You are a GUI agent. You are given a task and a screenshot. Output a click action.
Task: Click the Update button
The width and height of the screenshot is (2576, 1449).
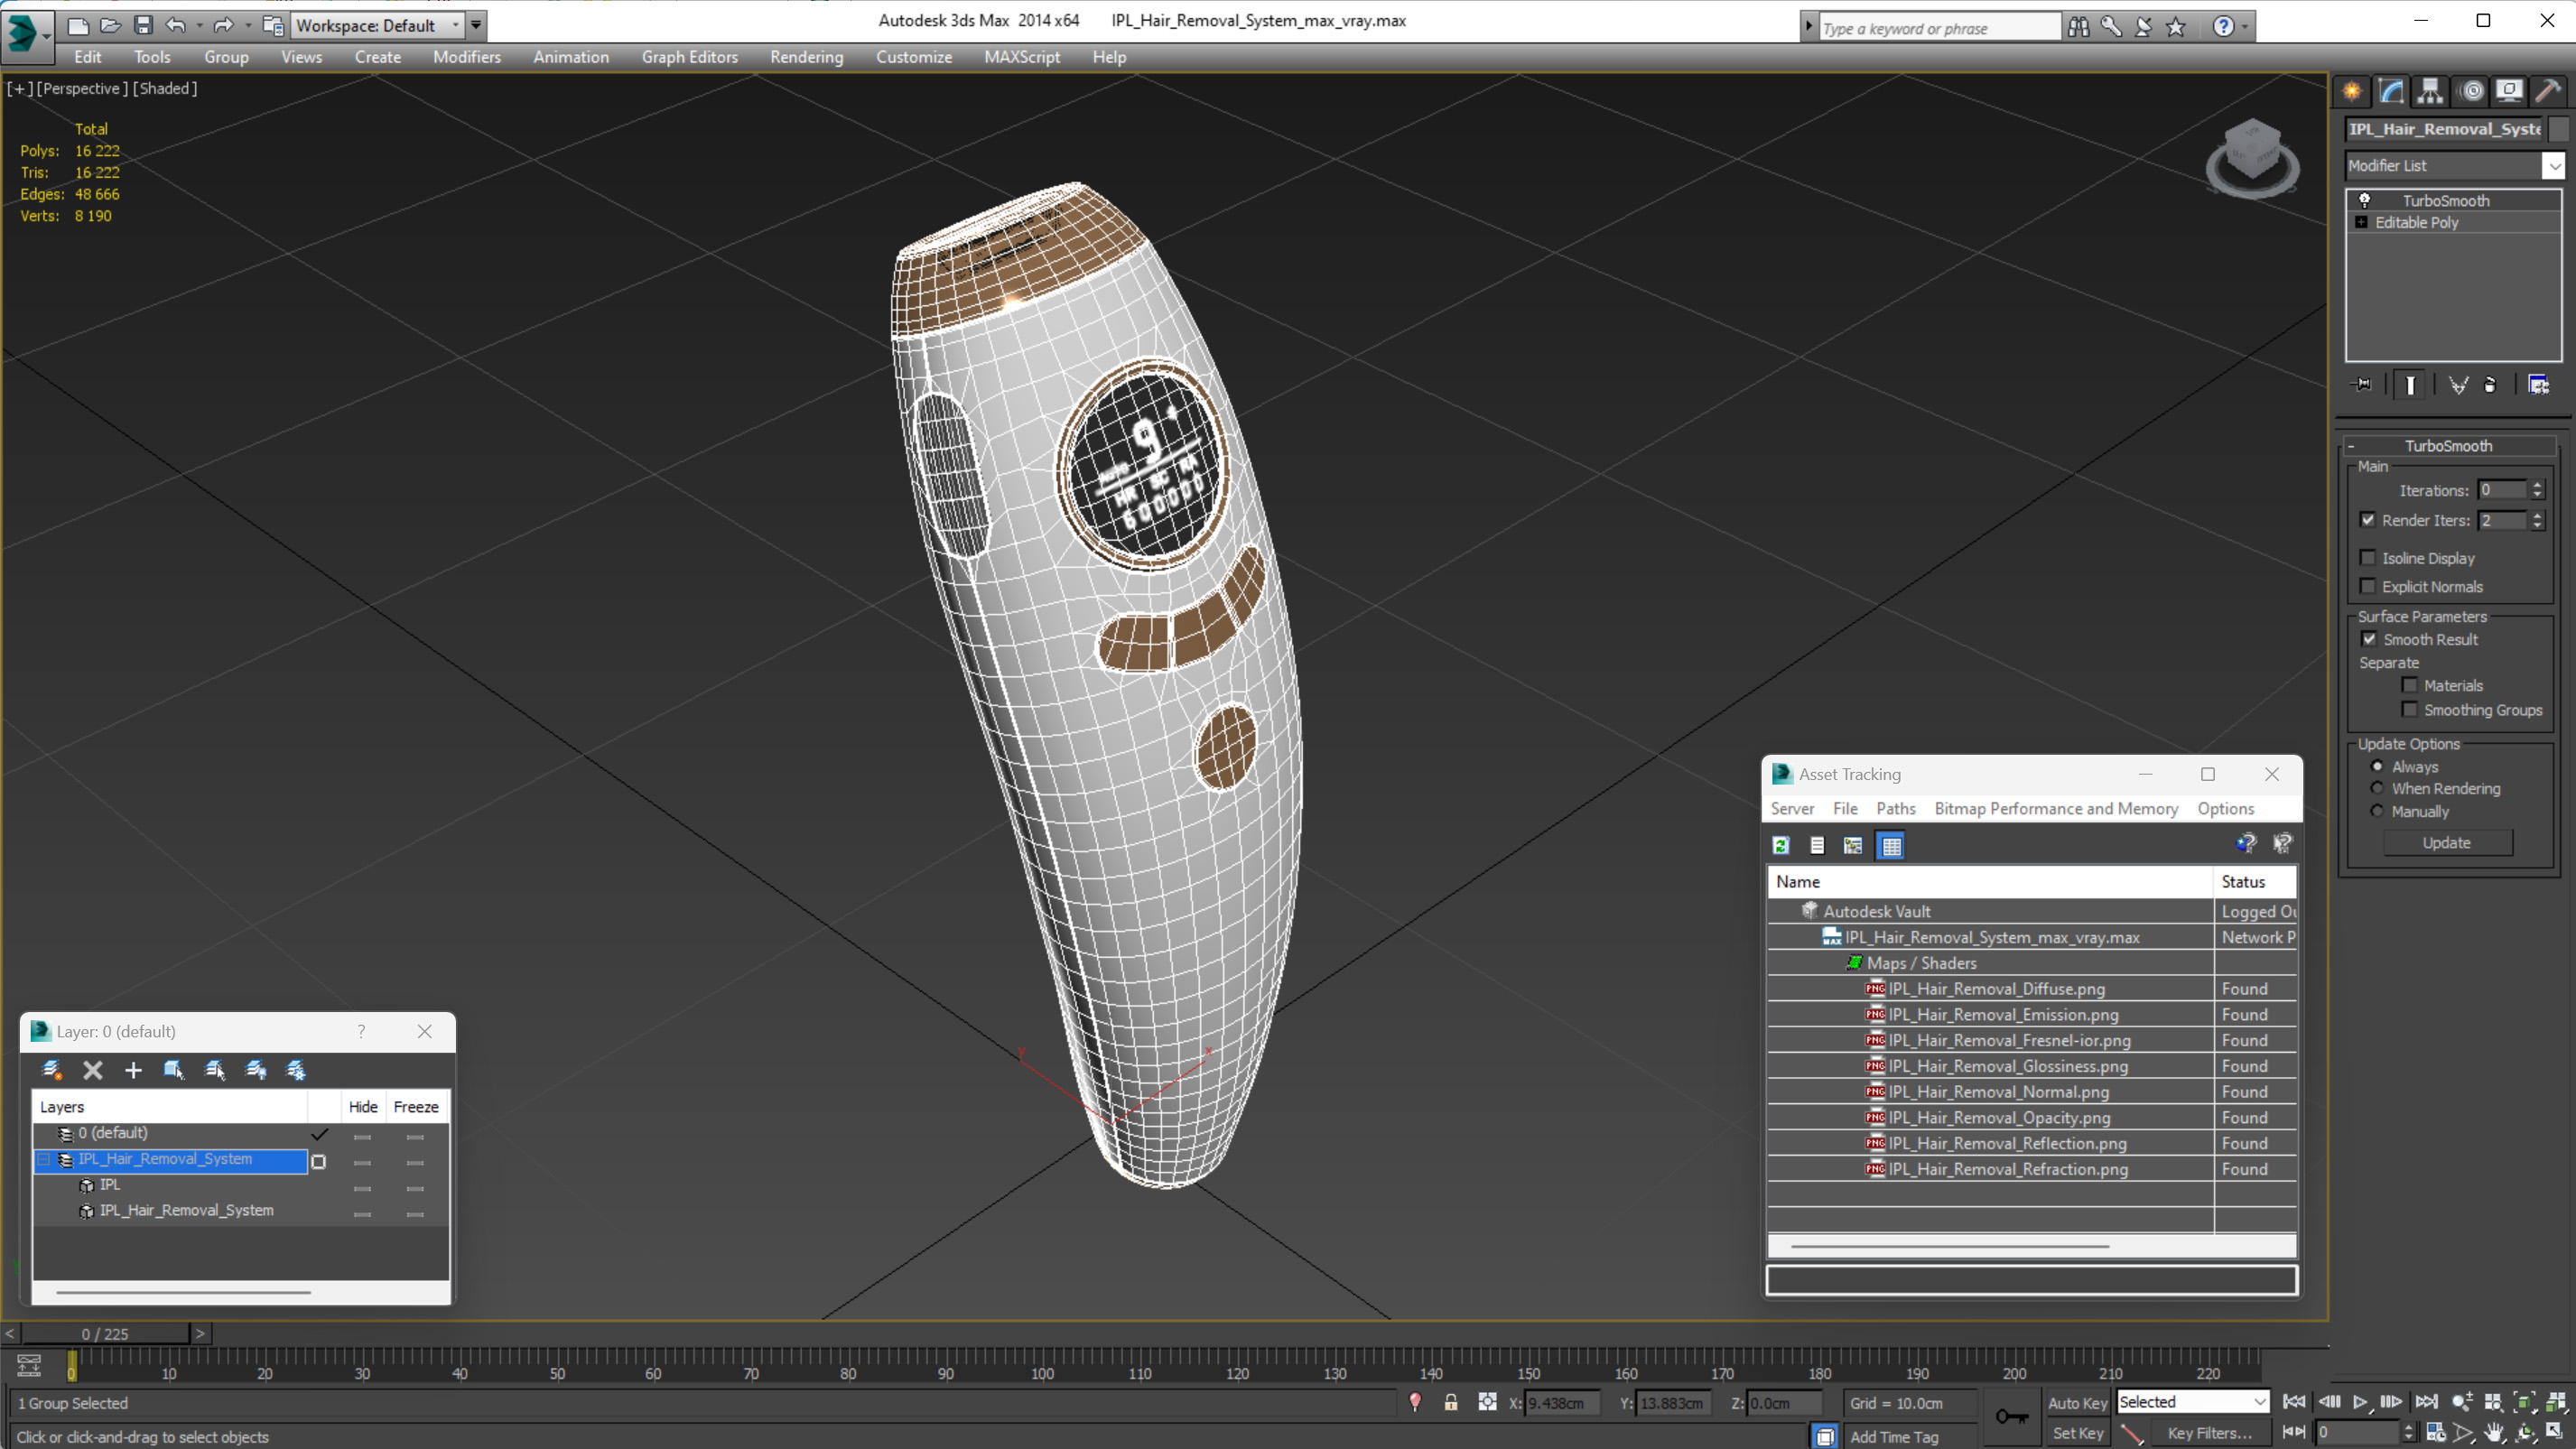(x=2446, y=843)
